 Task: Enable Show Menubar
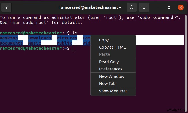click(113, 91)
